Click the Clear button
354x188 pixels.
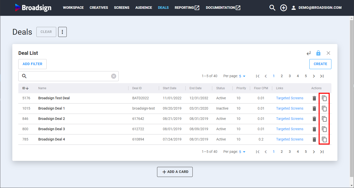(46, 32)
